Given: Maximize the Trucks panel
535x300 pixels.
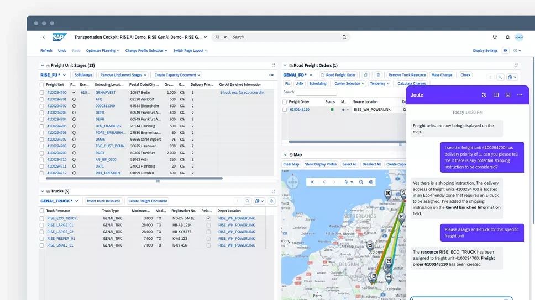Looking at the screenshot, I should coord(273,191).
